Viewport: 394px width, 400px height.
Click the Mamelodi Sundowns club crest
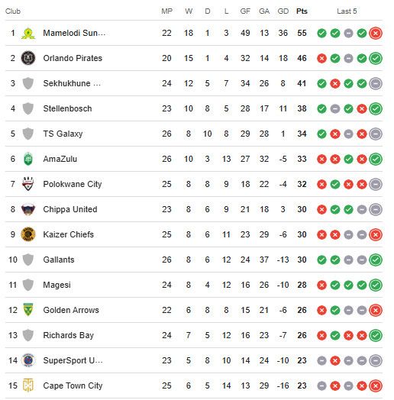[x=28, y=33]
